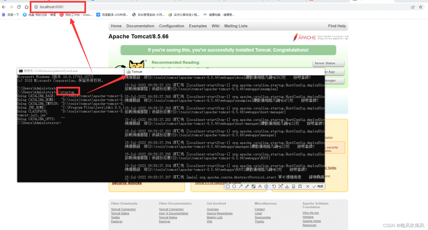The width and height of the screenshot is (428, 230).
Task: Select the numbered step marker tool
Action: [266, 186]
